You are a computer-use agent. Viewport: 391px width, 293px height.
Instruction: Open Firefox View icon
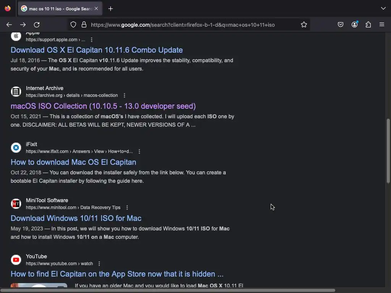8,8
